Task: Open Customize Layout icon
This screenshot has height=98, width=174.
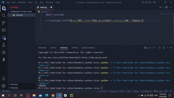Action: (154, 2)
